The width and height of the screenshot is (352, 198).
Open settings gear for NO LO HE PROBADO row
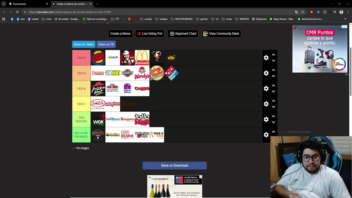266,135
